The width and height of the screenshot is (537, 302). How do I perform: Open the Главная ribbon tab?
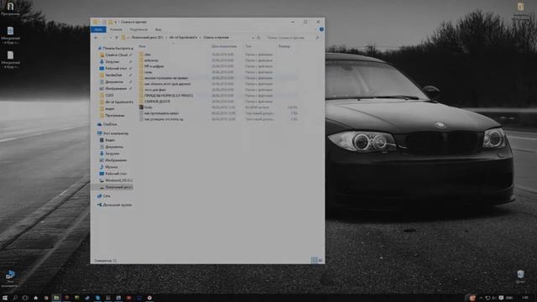click(x=116, y=29)
